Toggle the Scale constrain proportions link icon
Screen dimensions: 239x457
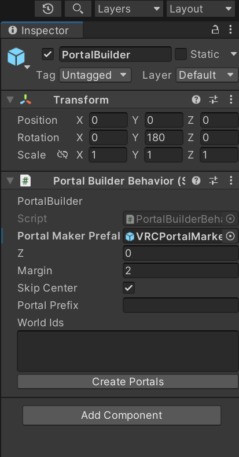[x=62, y=155]
